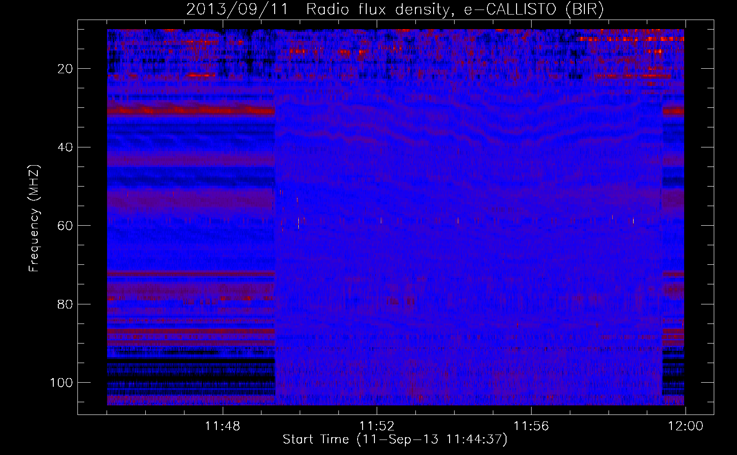Click the 'Frequency (MHZ)' y-axis label

pos(34,218)
